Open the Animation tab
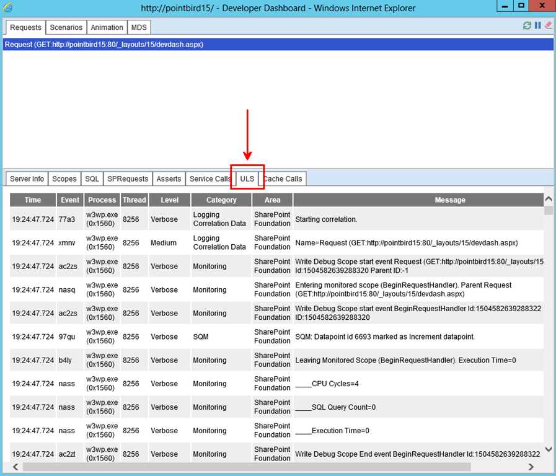 [x=107, y=27]
